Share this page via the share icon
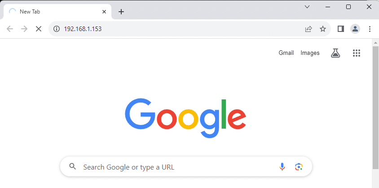This screenshot has height=188, width=379. [308, 29]
